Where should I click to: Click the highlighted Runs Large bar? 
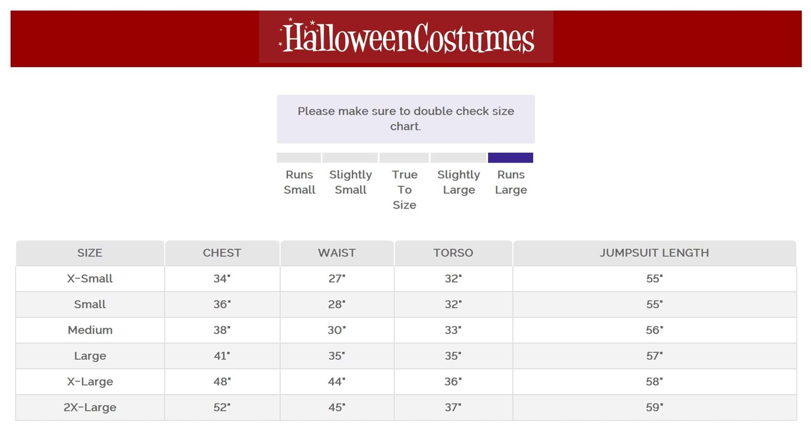[510, 158]
